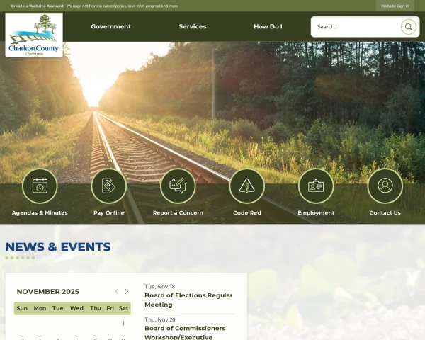The image size is (425, 340).
Task: Select the Employment ID badge icon
Action: tap(316, 186)
